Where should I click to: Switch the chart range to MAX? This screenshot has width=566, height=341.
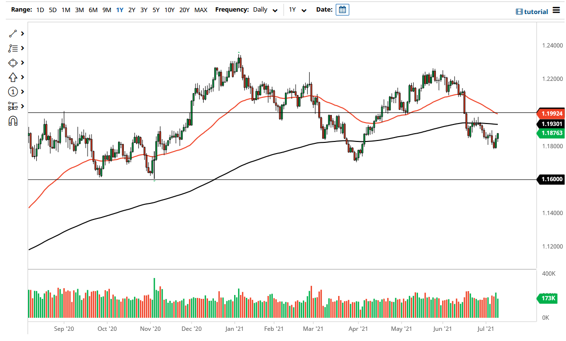[201, 9]
